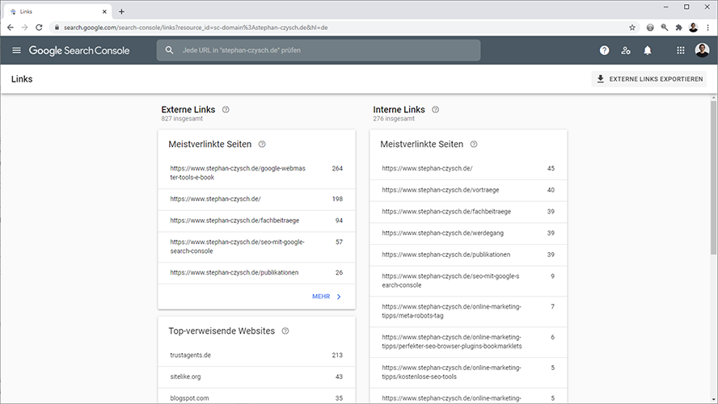Open the hamburger main menu

pos(16,50)
